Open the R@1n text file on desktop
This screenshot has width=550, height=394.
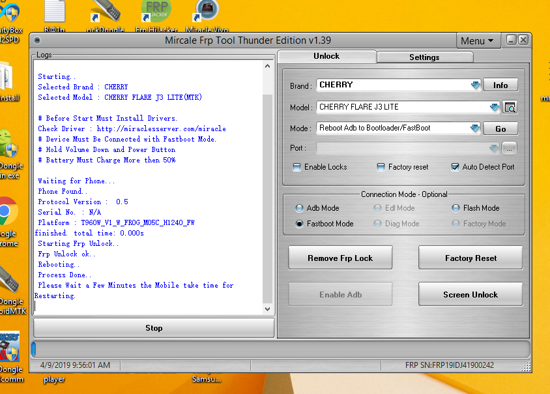55,16
